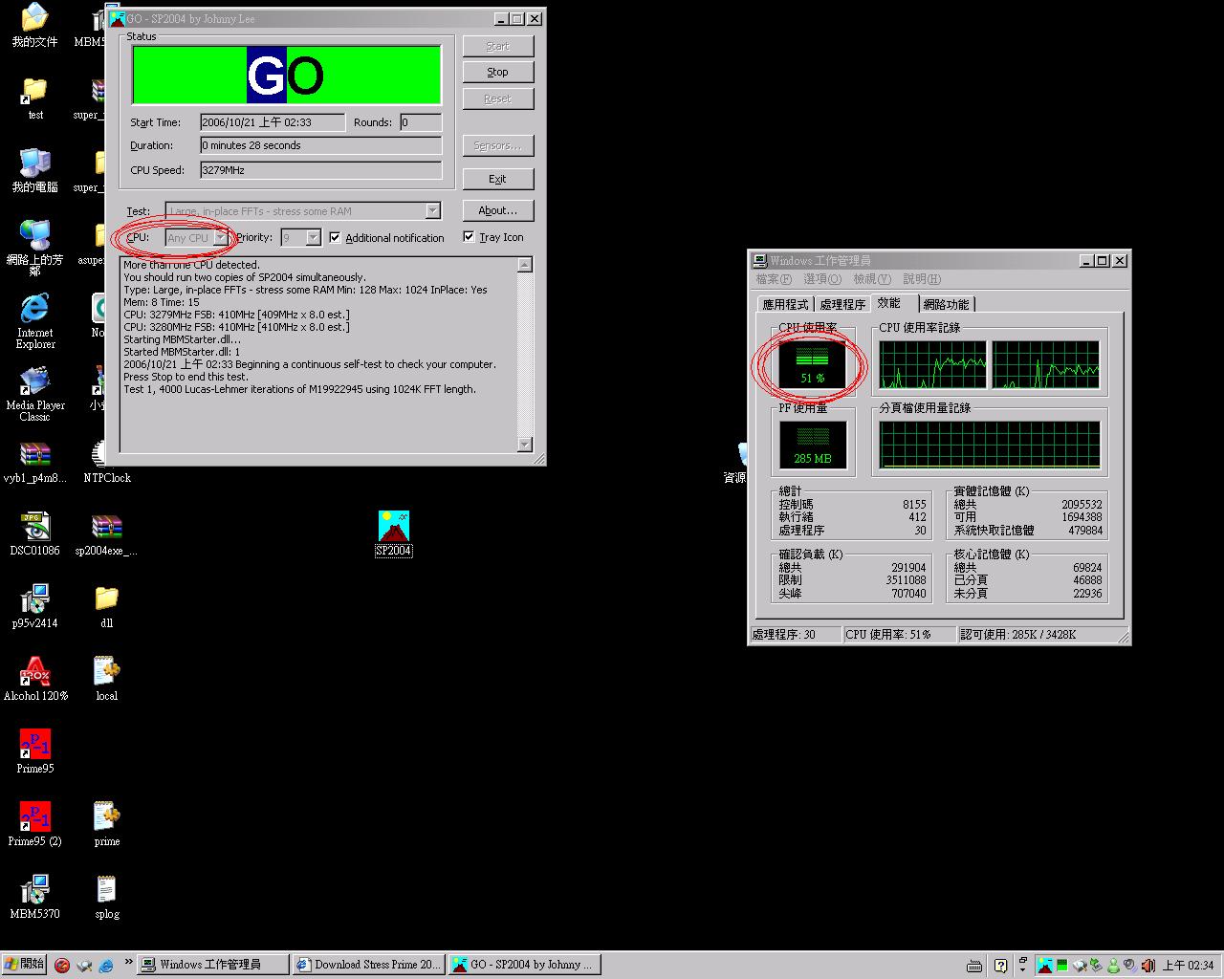Viewport: 1224px width, 979px height.
Task: Click the SP2004 icon on the desktop
Action: 393,533
